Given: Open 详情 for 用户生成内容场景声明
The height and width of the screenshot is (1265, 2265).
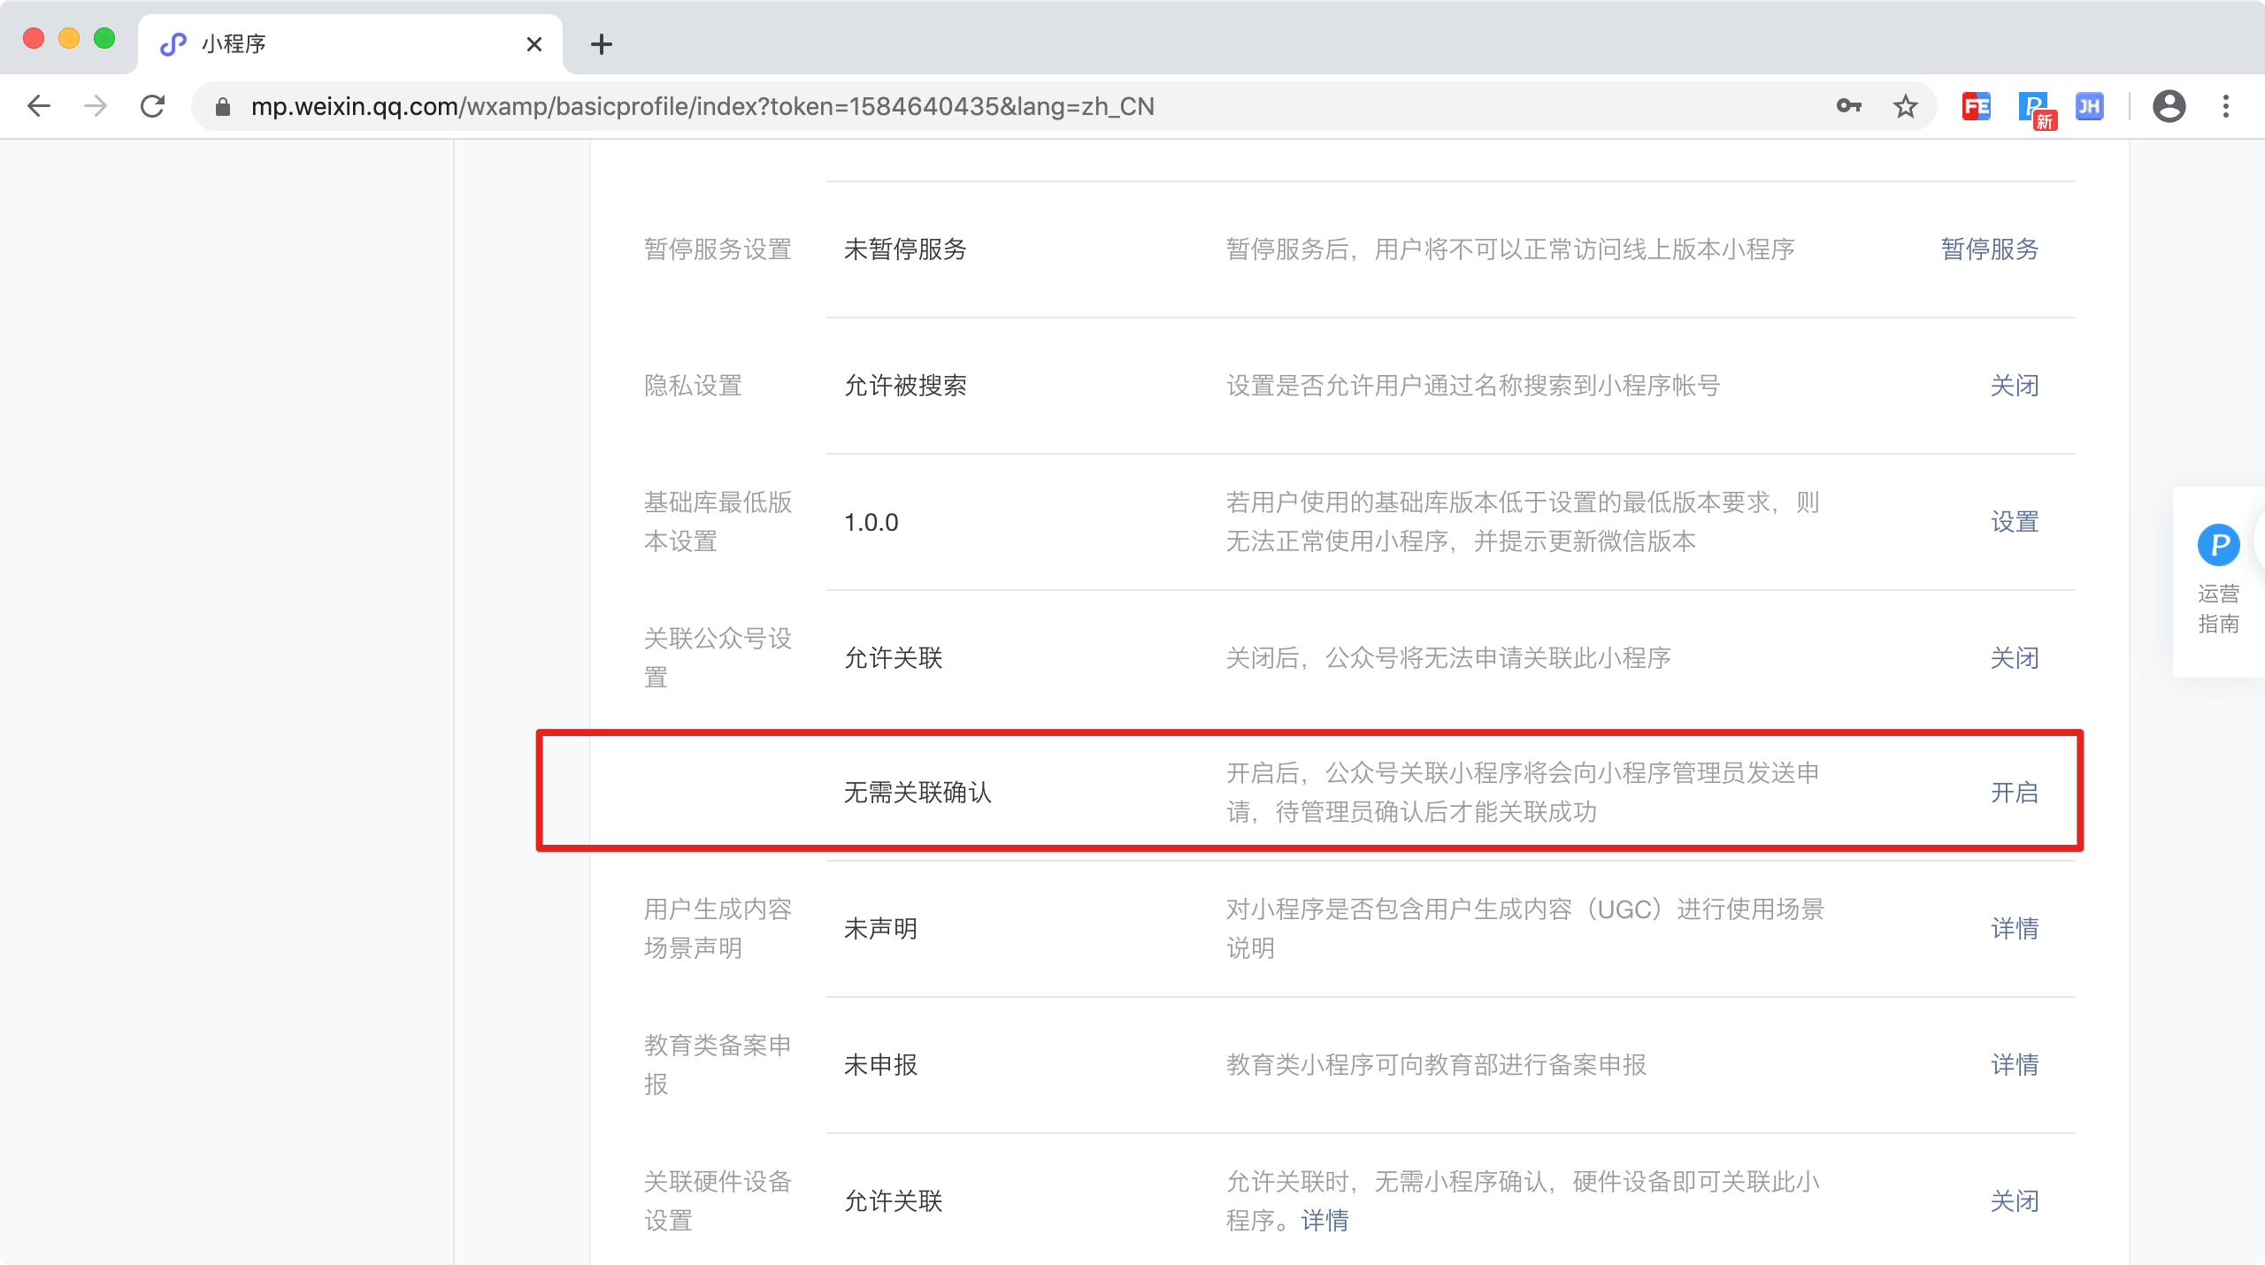Looking at the screenshot, I should [x=2014, y=929].
